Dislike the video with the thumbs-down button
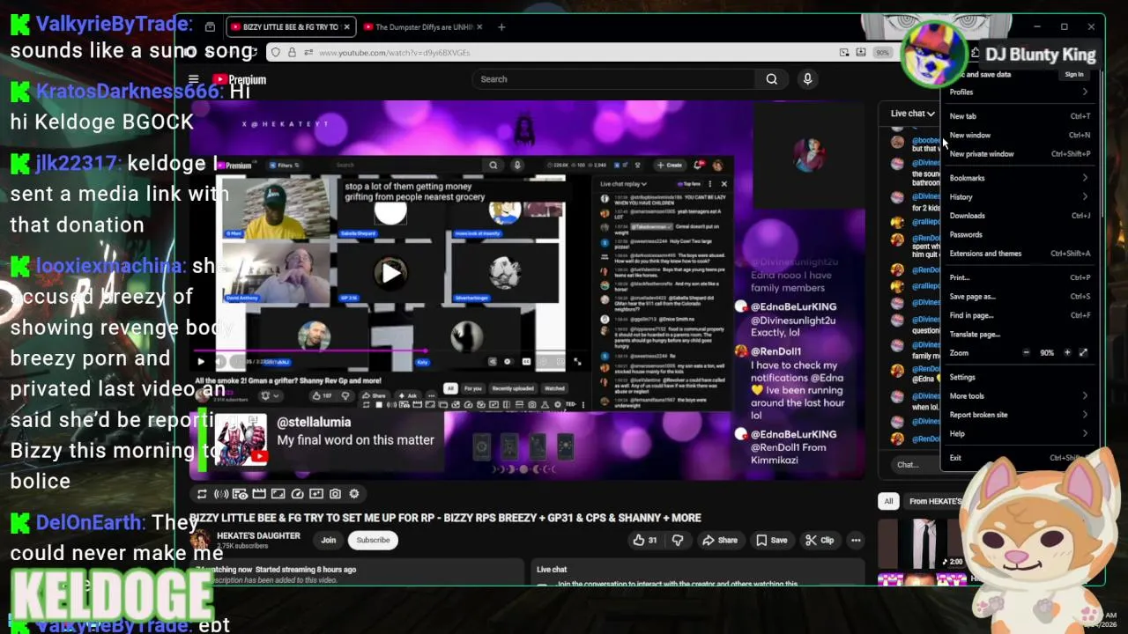 coord(677,540)
